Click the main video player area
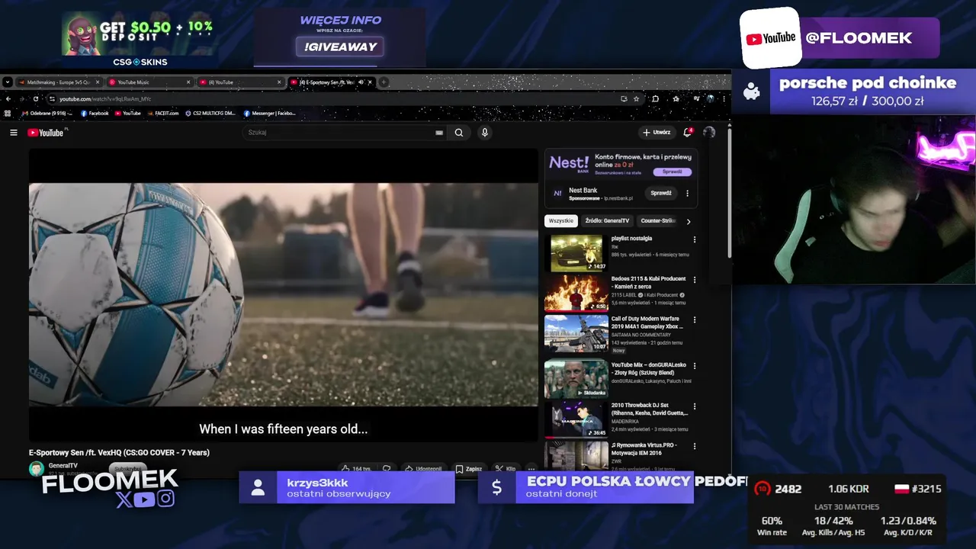The width and height of the screenshot is (976, 549). [x=284, y=294]
